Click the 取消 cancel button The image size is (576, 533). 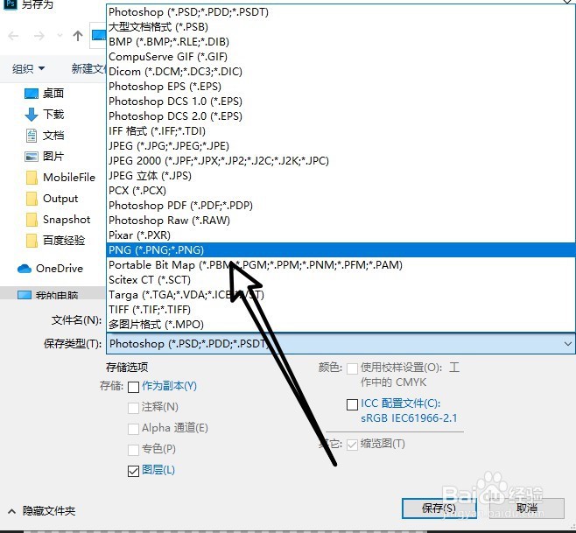pos(527,508)
